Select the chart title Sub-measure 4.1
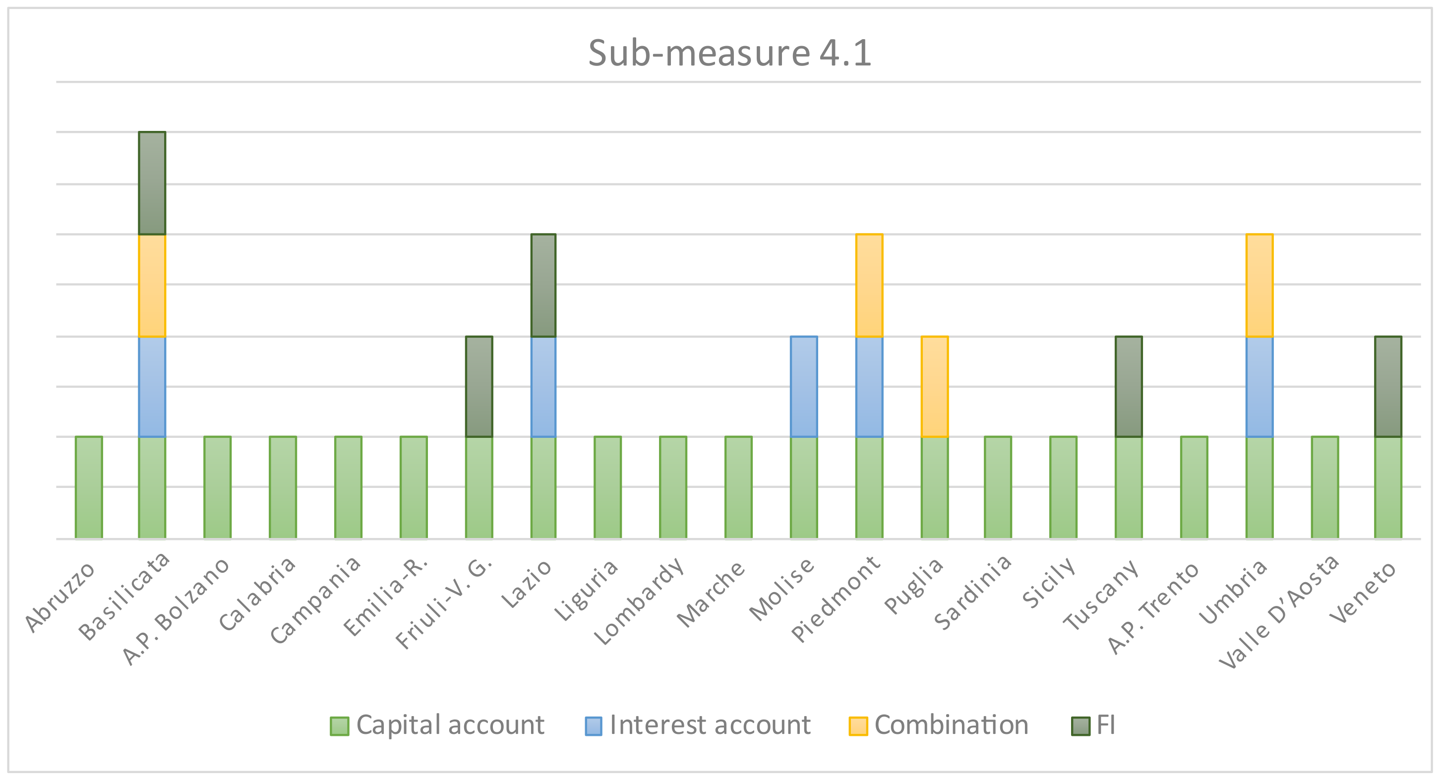1441x781 pixels. click(729, 53)
